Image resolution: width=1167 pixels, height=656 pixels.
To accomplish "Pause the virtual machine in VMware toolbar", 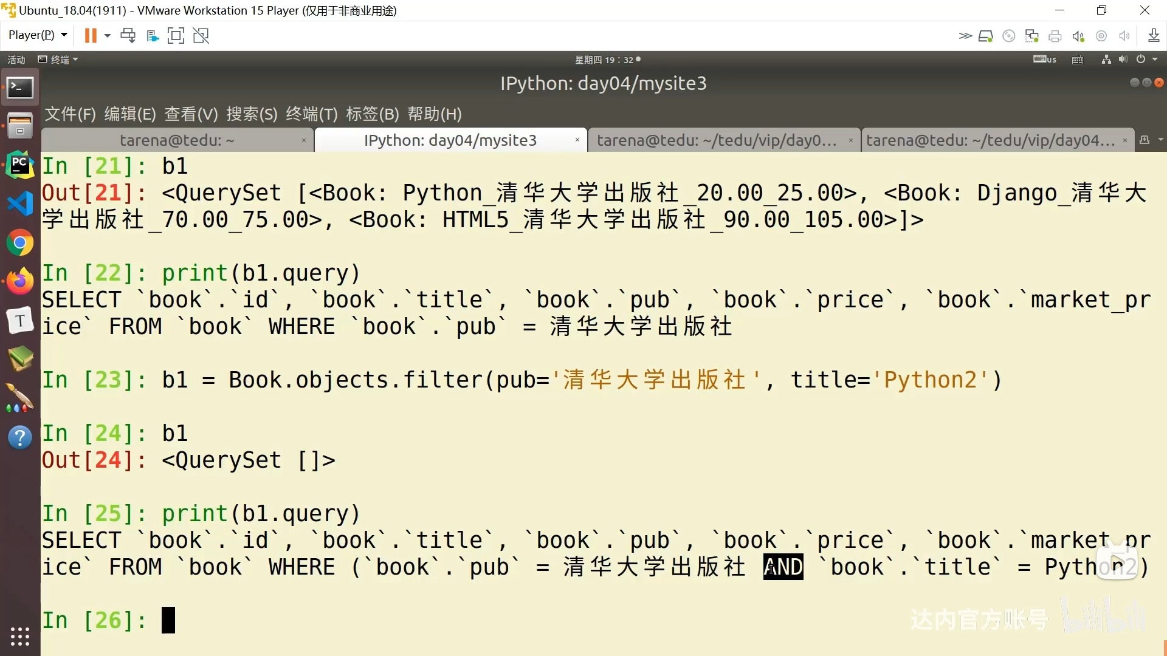I will tap(90, 36).
